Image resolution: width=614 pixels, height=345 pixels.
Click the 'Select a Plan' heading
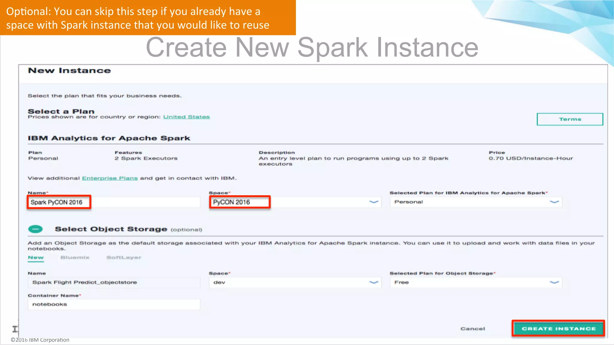[61, 111]
